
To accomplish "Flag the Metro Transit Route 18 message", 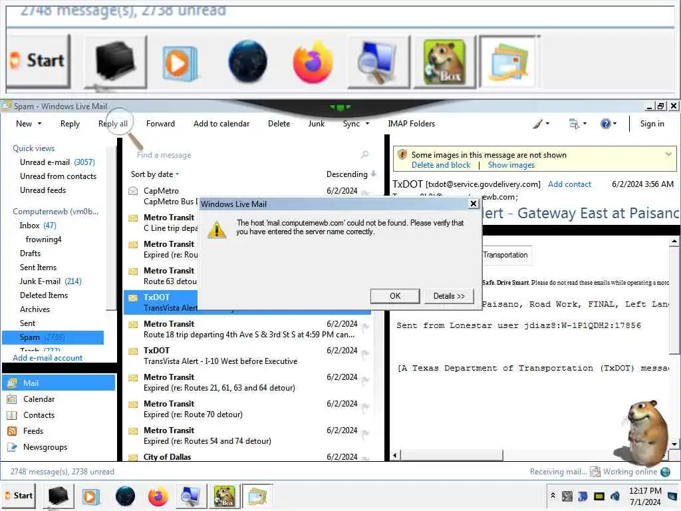I will (x=365, y=327).
